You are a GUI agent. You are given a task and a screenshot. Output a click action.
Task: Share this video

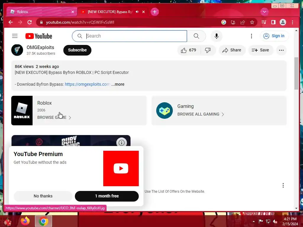click(x=232, y=50)
